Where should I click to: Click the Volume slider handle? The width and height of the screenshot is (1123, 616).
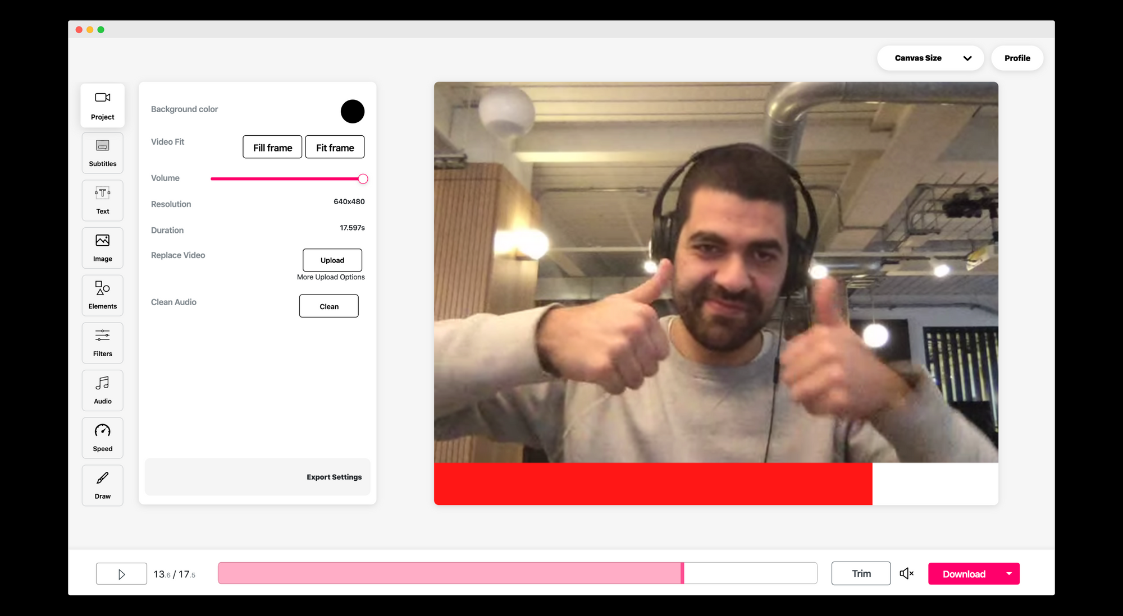point(363,179)
